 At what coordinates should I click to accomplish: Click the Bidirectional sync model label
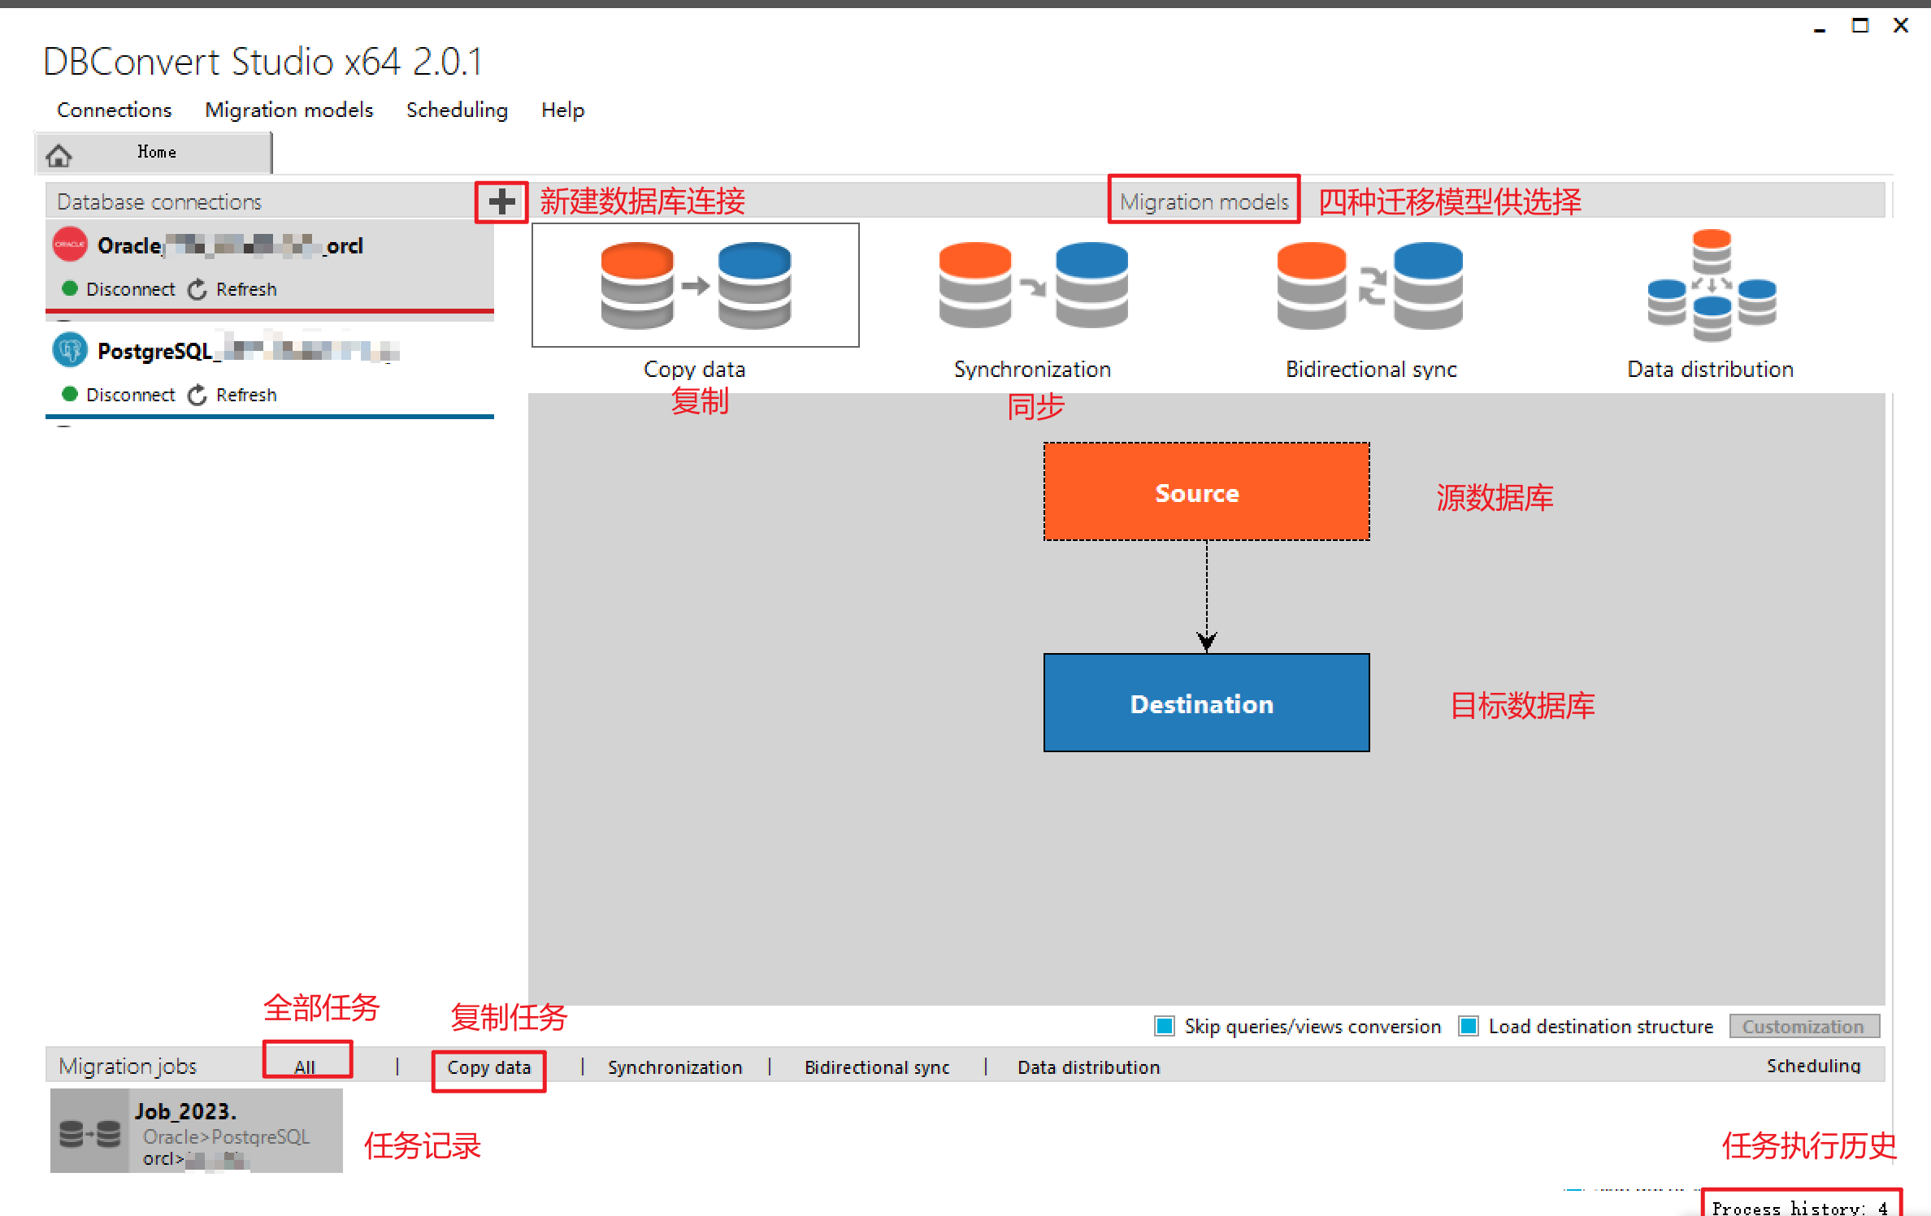click(1371, 370)
